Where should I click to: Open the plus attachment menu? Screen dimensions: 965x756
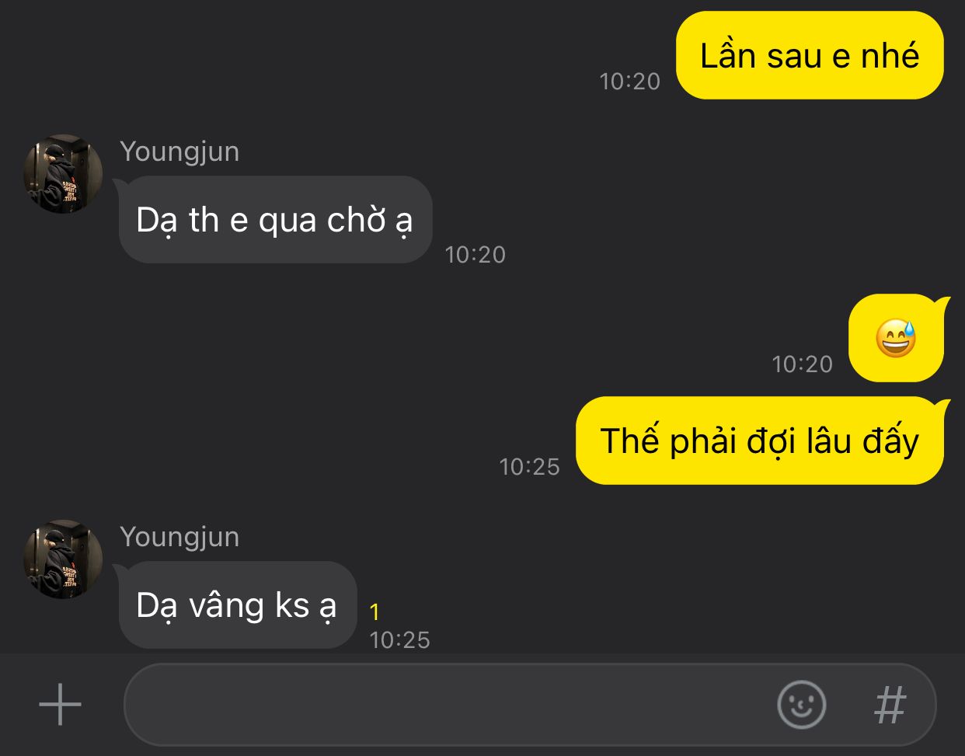[x=60, y=705]
